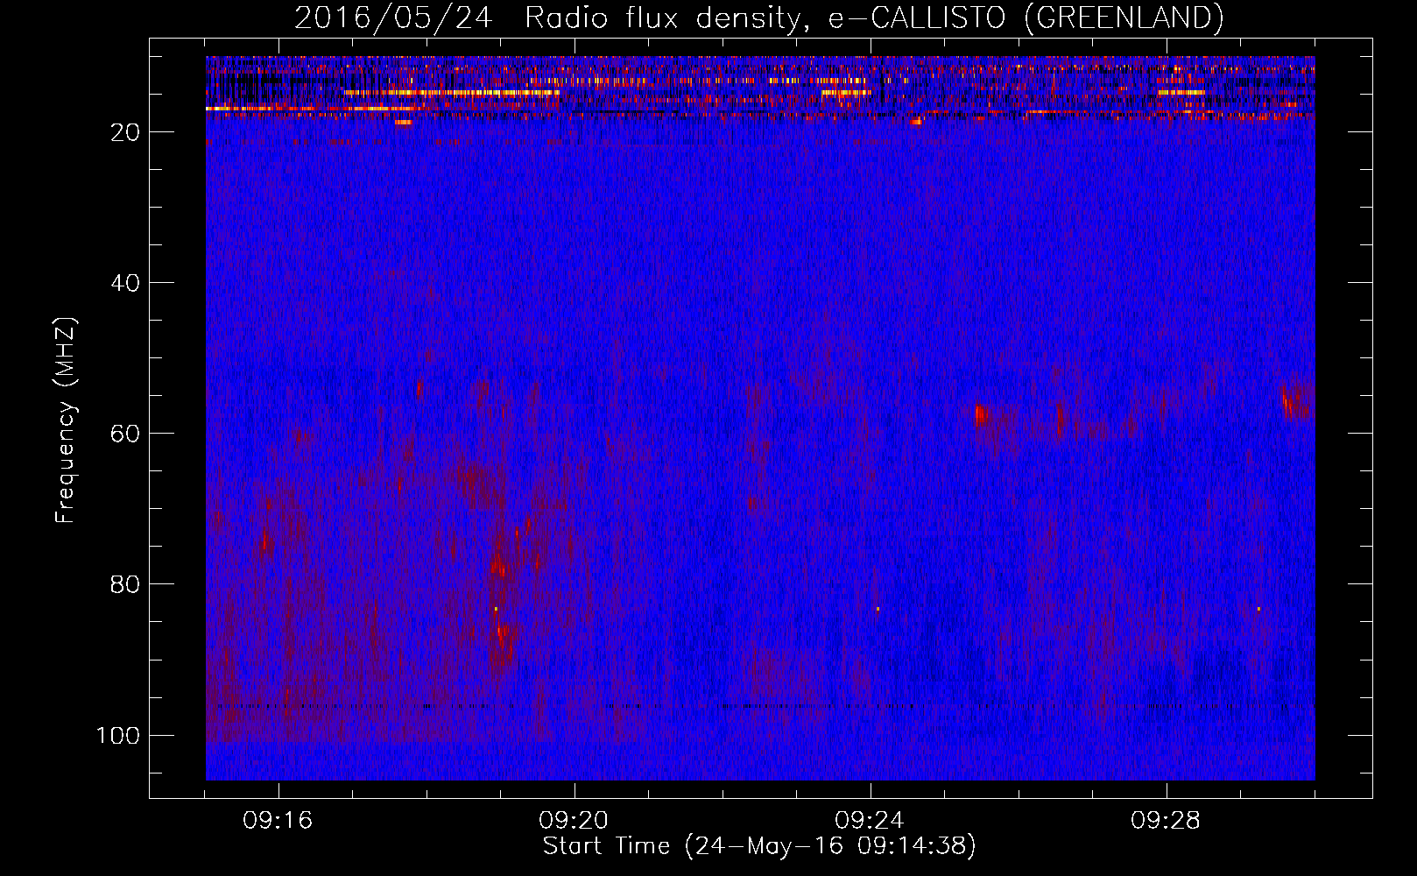Click the "Frequency (MHZ)" axis label
Image resolution: width=1417 pixels, height=876 pixels.
(x=66, y=420)
